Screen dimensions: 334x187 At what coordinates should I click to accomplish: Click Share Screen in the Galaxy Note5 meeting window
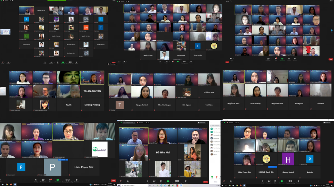(x=282, y=182)
